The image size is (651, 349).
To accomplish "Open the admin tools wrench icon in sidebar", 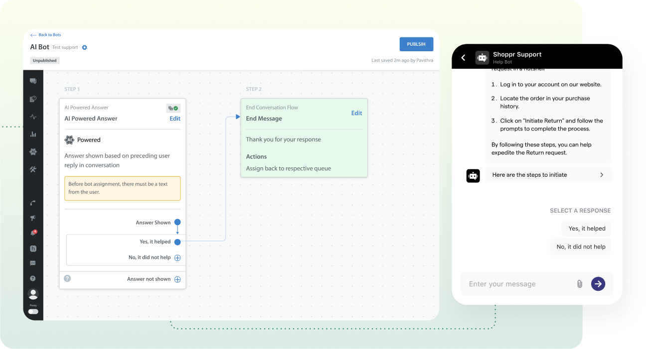I will (x=33, y=169).
